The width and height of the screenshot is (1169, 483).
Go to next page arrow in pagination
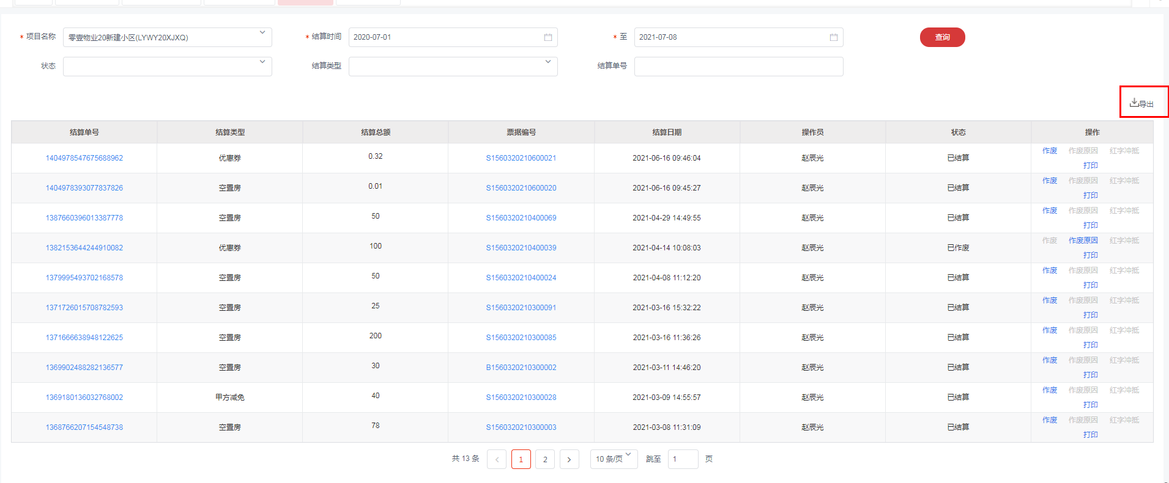click(569, 459)
